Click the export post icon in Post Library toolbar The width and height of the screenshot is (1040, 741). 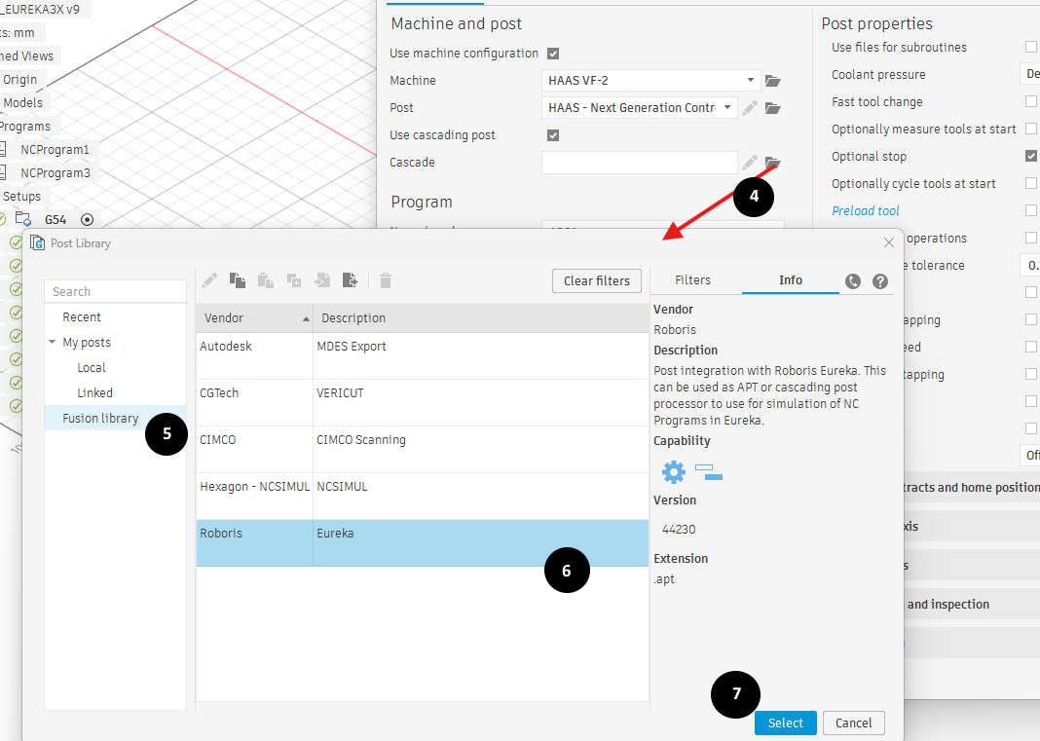pos(351,280)
